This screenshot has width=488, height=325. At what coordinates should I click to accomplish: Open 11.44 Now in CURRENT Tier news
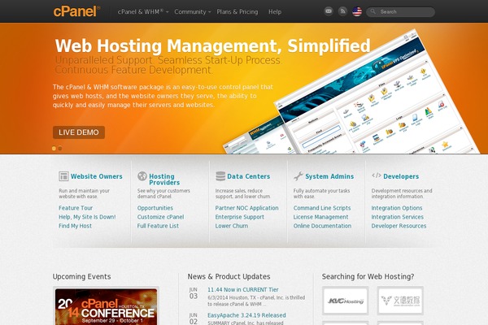coord(242,289)
